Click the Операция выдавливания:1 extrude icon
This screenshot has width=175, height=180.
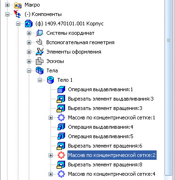[x=61, y=89]
